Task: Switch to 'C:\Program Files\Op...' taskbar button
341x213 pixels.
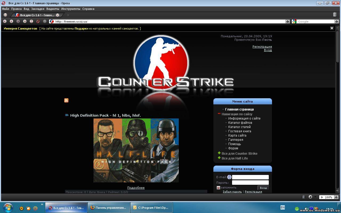Action: coord(152,208)
